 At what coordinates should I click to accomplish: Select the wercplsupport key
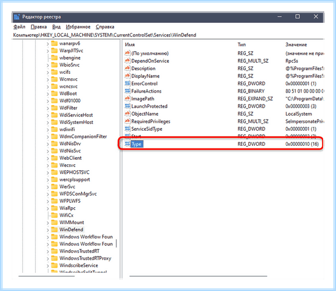coord(74,179)
